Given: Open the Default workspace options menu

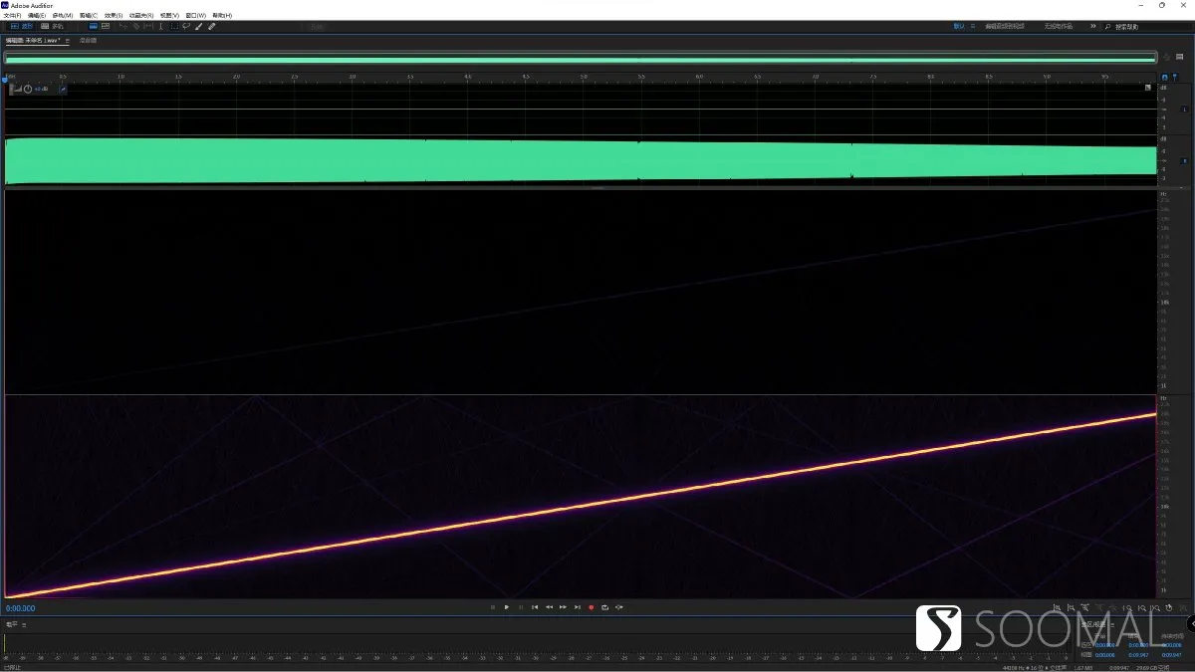Looking at the screenshot, I should coord(973,27).
